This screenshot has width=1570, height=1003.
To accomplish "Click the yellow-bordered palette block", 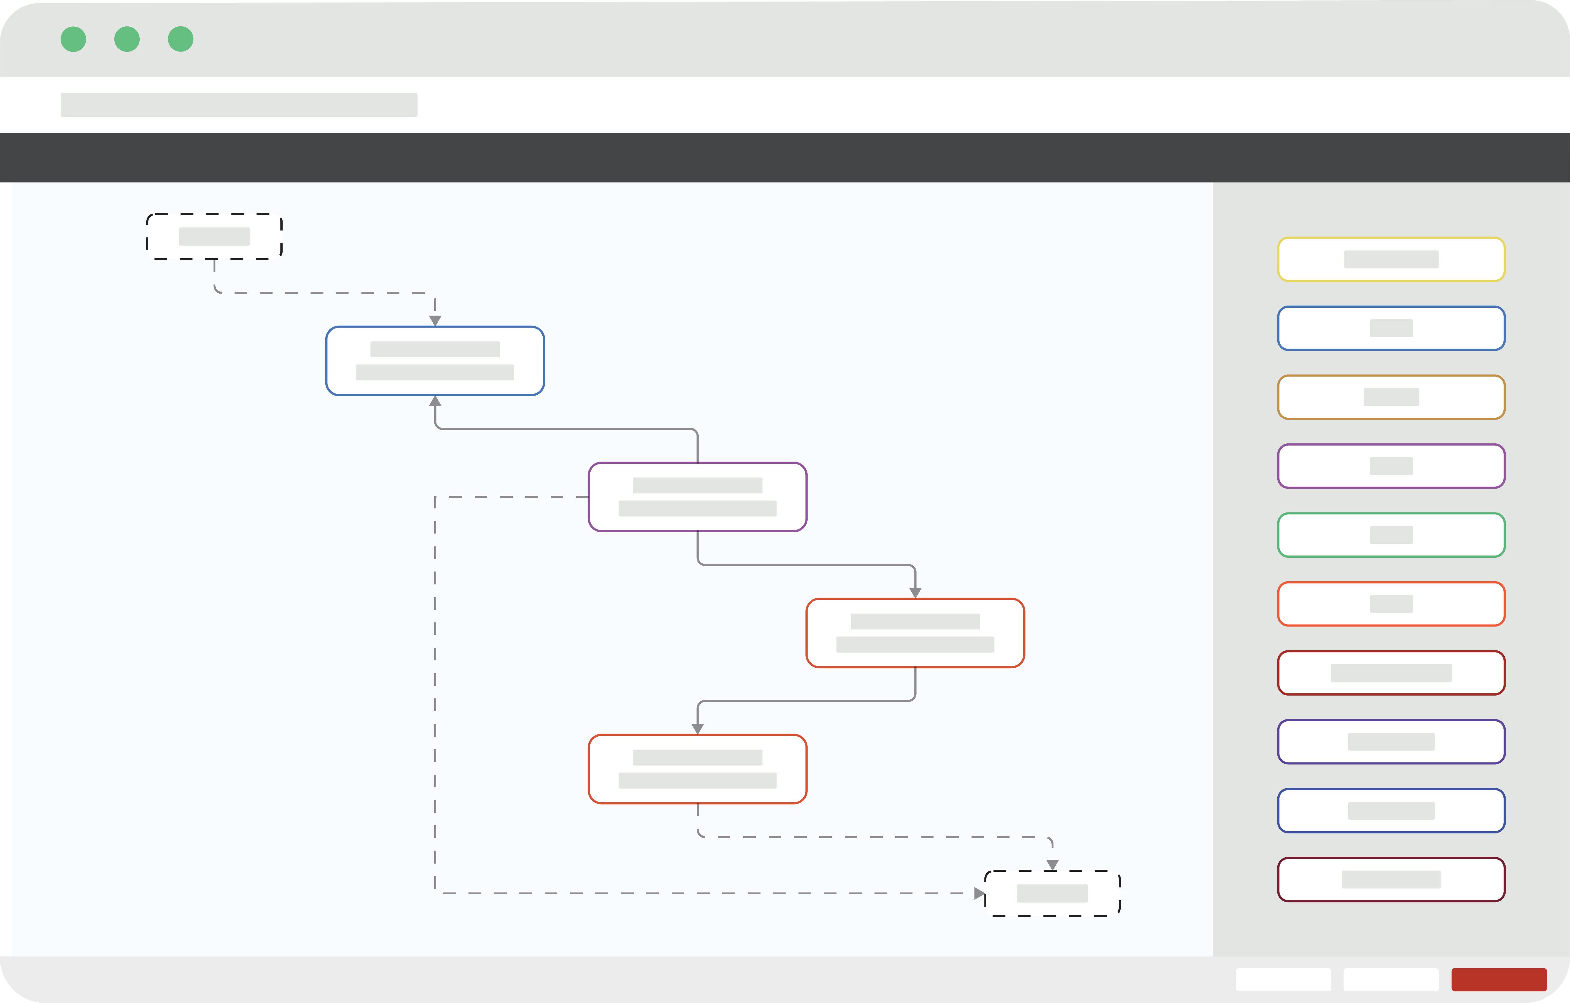I will [x=1391, y=260].
